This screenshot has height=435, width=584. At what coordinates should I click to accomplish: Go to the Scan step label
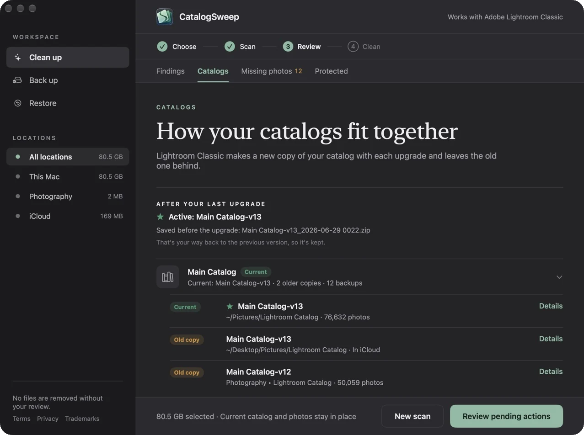point(247,47)
